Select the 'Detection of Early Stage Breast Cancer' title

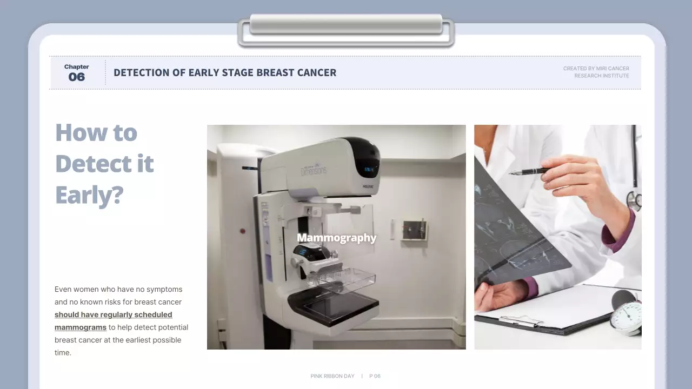[x=225, y=72]
